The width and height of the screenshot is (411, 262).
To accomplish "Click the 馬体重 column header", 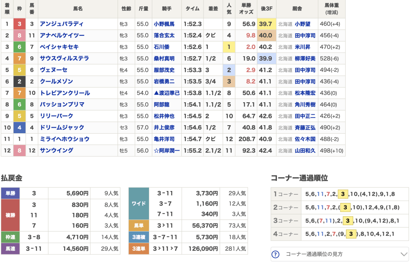I will 332,9.
